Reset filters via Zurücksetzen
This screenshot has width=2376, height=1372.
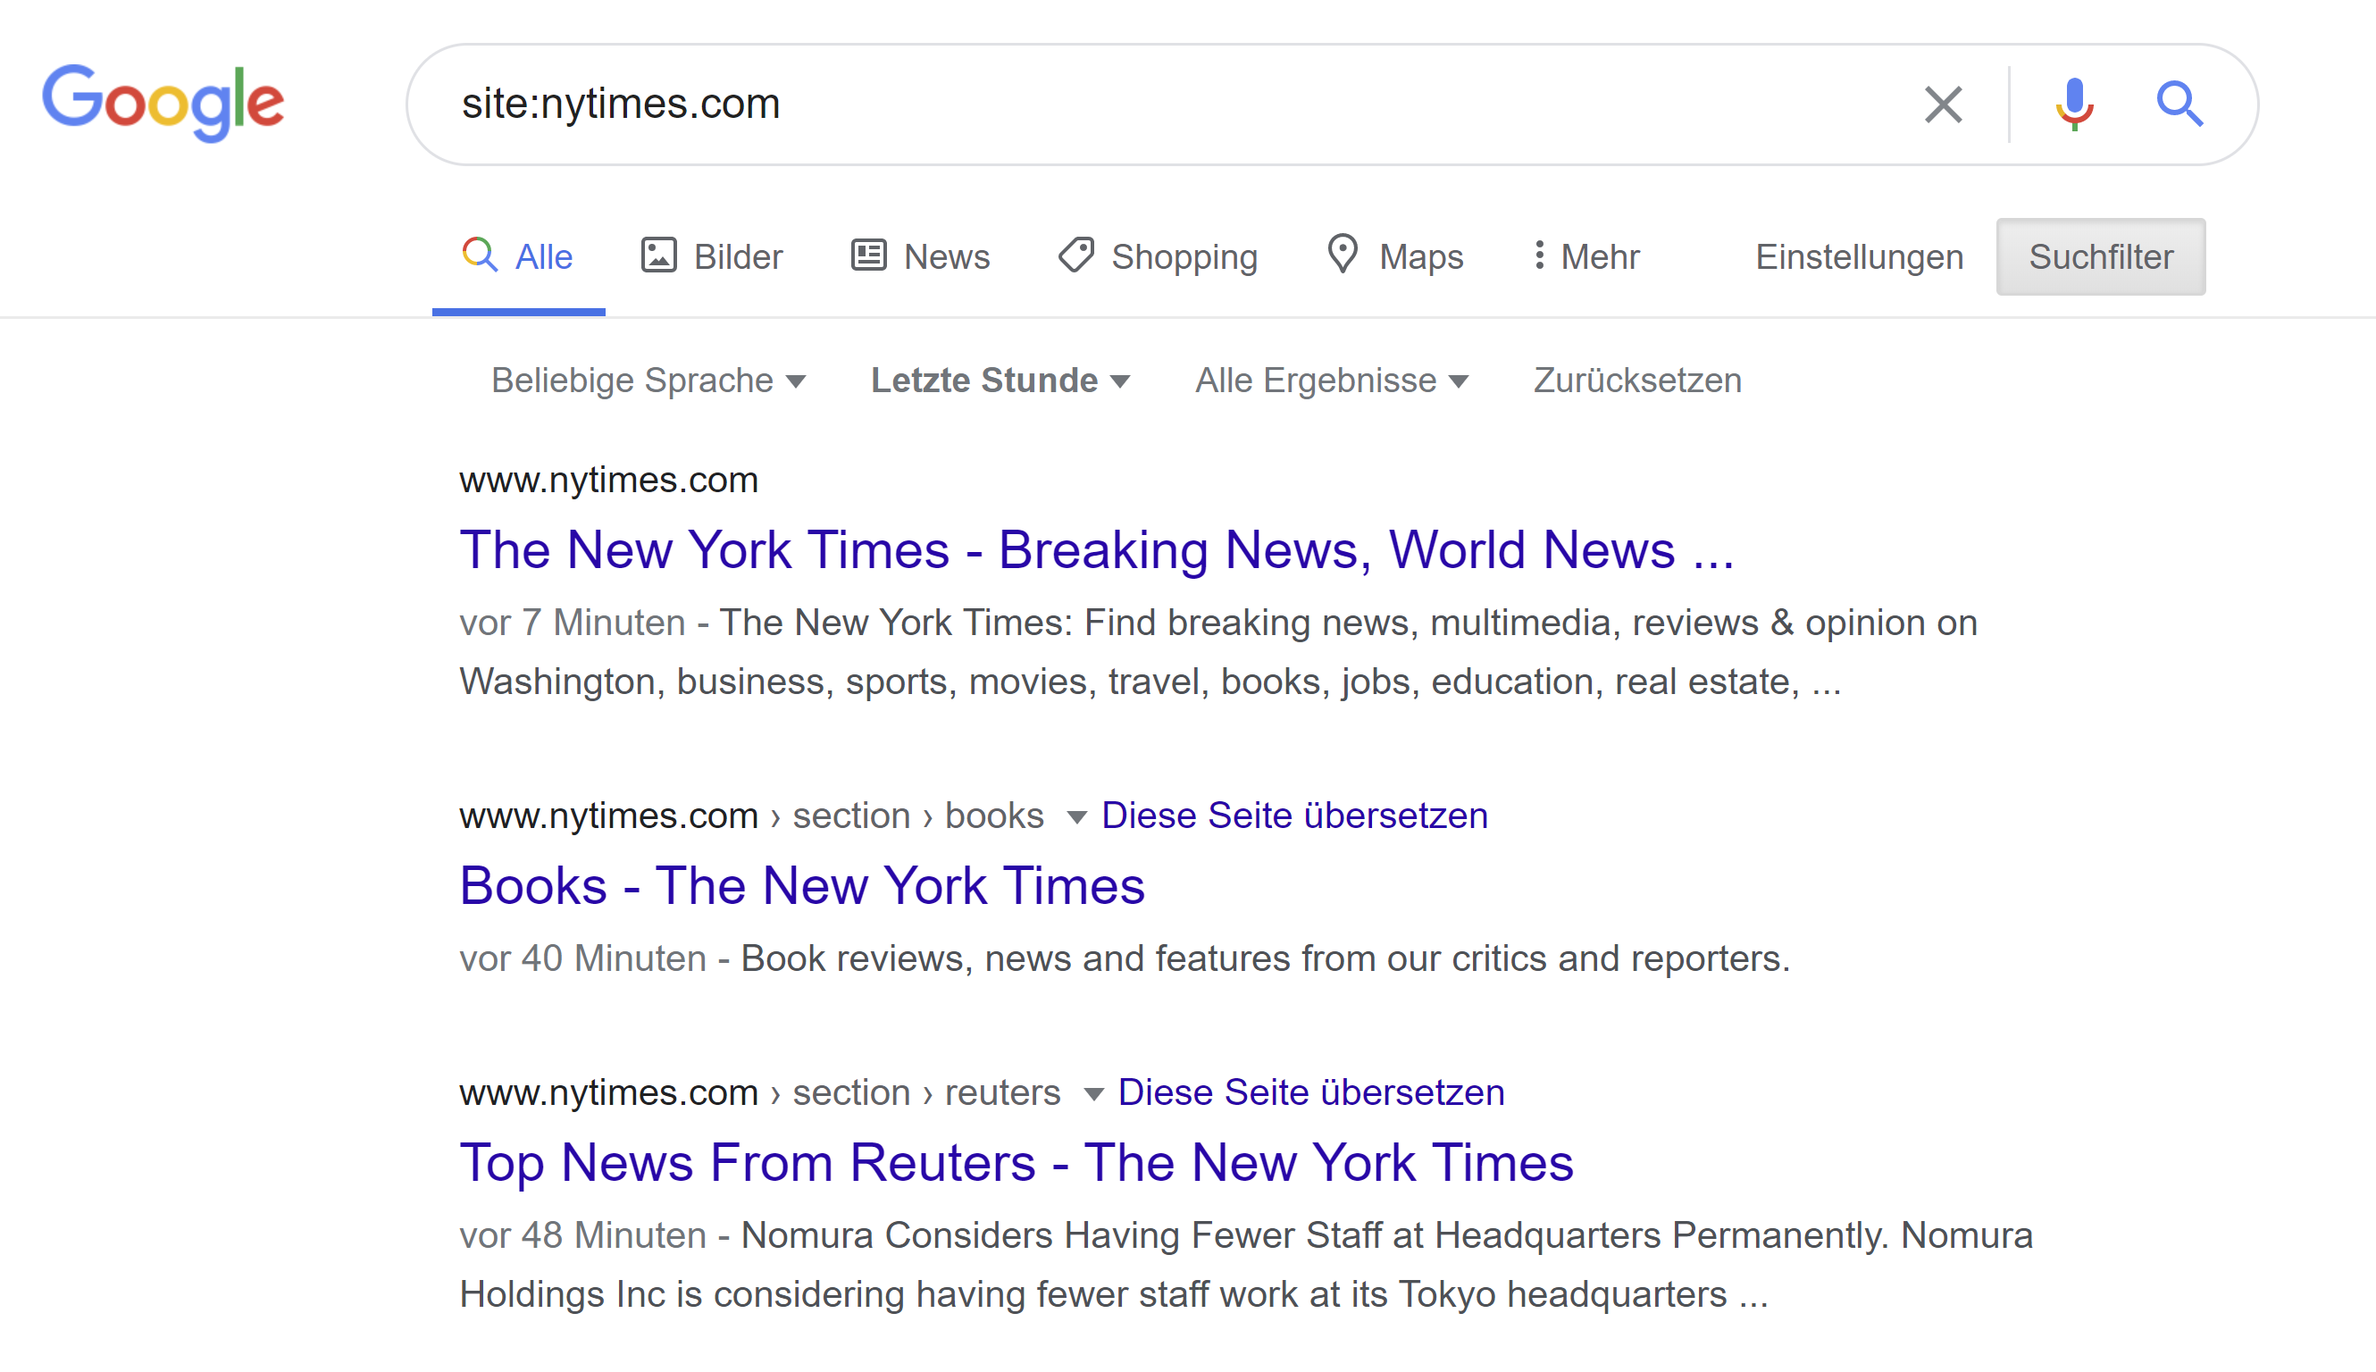tap(1636, 380)
